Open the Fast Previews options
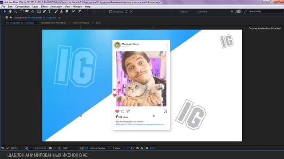 (x=133, y=148)
